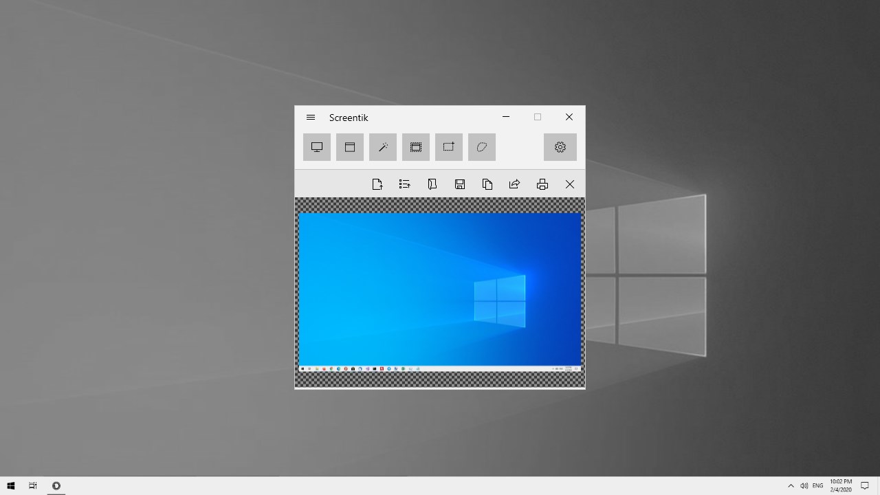Click the list upload icon

point(405,184)
